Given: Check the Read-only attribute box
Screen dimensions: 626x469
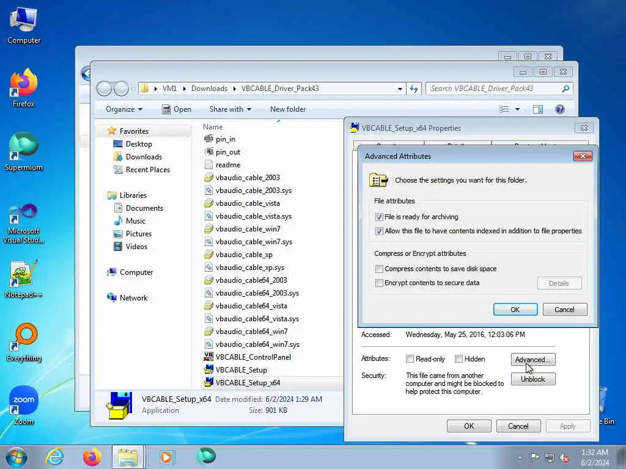Looking at the screenshot, I should tap(410, 359).
